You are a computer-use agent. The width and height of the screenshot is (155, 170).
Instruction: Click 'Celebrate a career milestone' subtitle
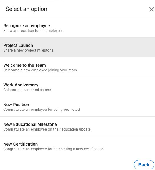(x=27, y=90)
